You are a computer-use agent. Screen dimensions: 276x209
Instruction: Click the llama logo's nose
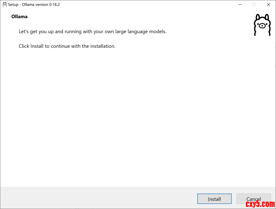point(262,26)
